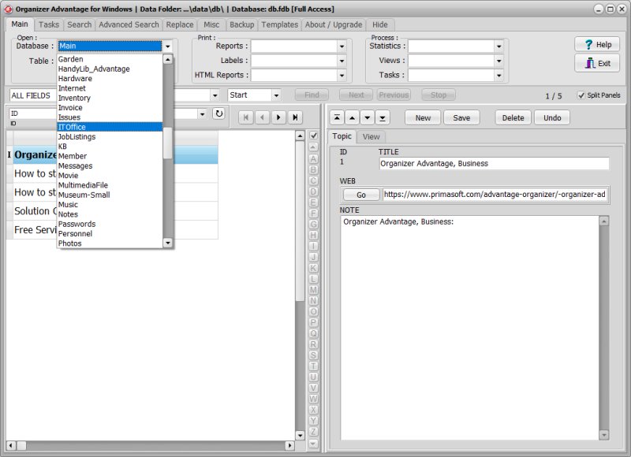Click the WEB URL input field
The height and width of the screenshot is (457, 631).
tap(495, 195)
